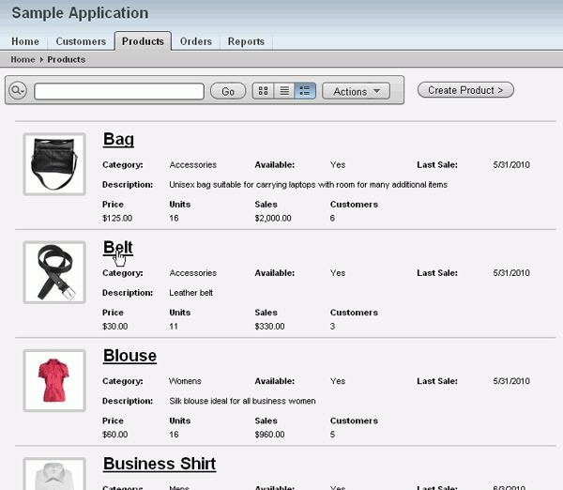Select the Belt price $30.00
This screenshot has height=490, width=563.
click(114, 326)
